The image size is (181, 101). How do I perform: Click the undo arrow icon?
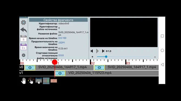(x=24, y=30)
